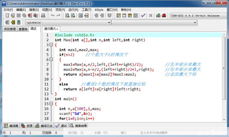This screenshot has height=137, width=229.
Task: Click the editor scrollbar up arrow
Action: coord(224,35)
